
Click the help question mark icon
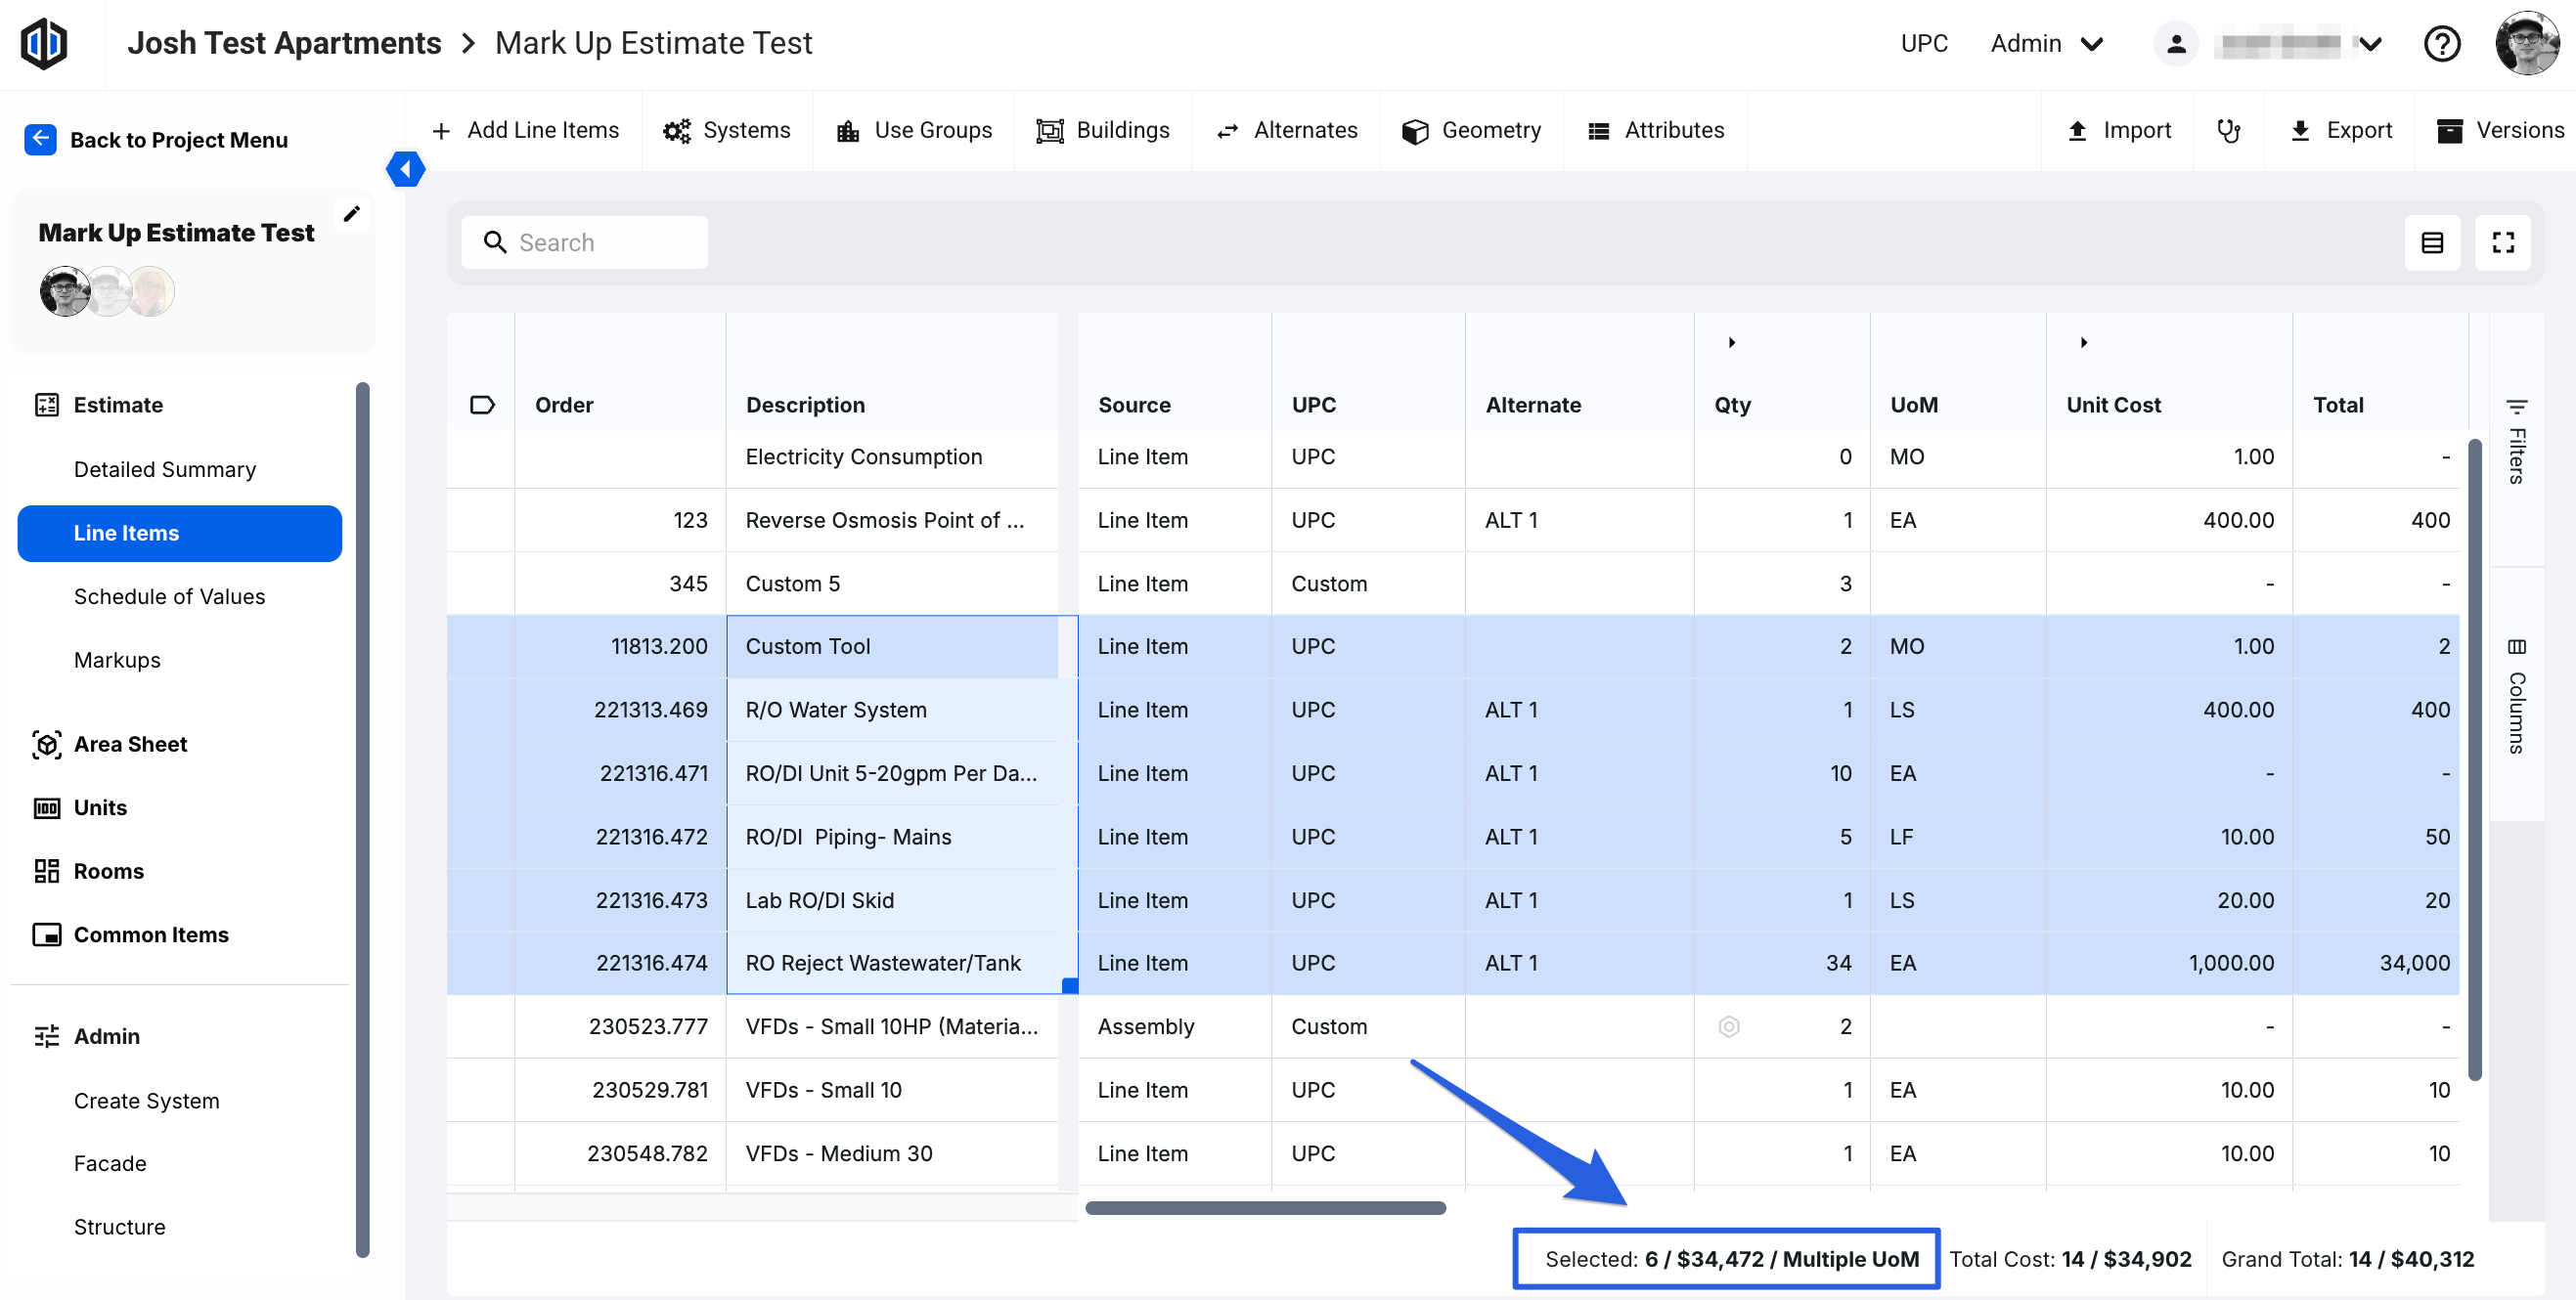[x=2441, y=44]
